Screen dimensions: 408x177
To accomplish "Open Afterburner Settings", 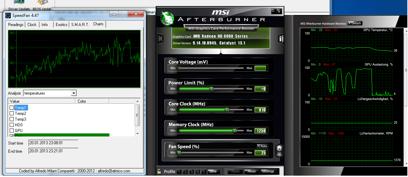I will click(268, 171).
